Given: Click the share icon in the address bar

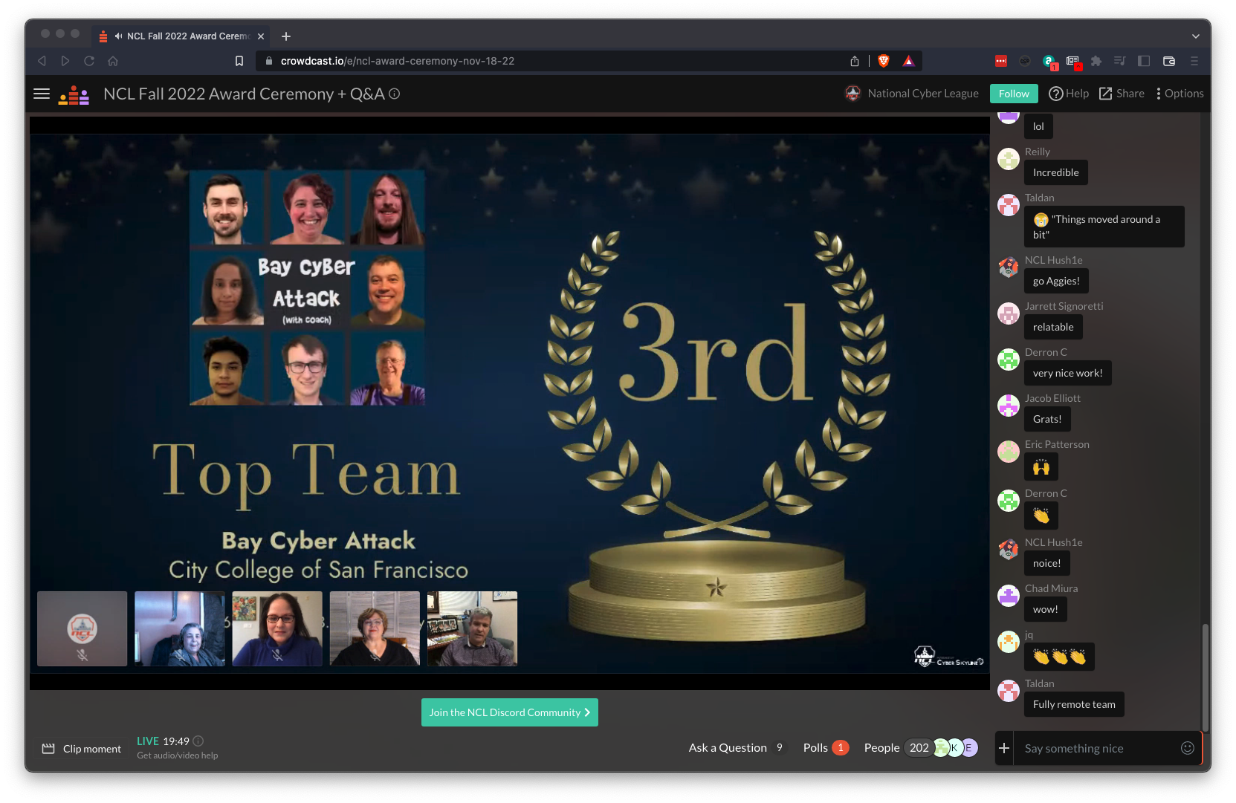Looking at the screenshot, I should [x=855, y=61].
